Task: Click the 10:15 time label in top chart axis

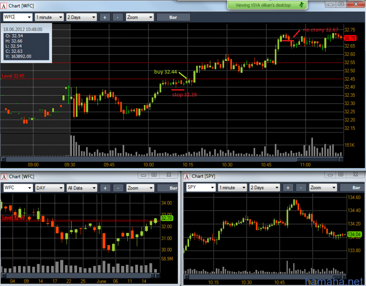Action: click(x=187, y=165)
